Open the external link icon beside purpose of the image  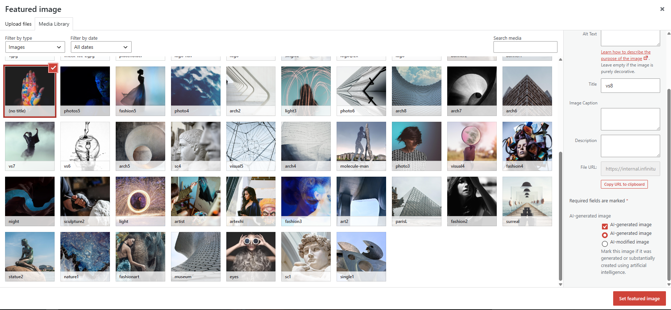(646, 58)
